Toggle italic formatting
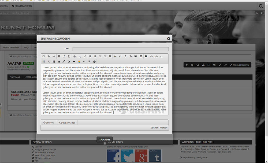 [x=64, y=56]
